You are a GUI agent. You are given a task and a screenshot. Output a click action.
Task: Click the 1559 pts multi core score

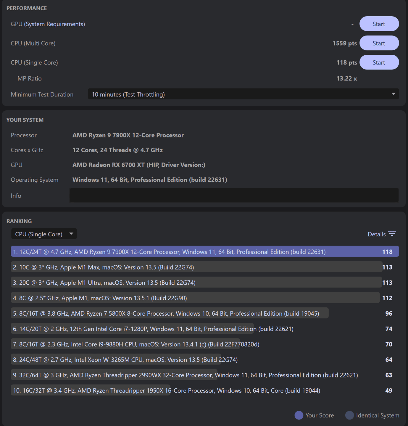coord(345,43)
